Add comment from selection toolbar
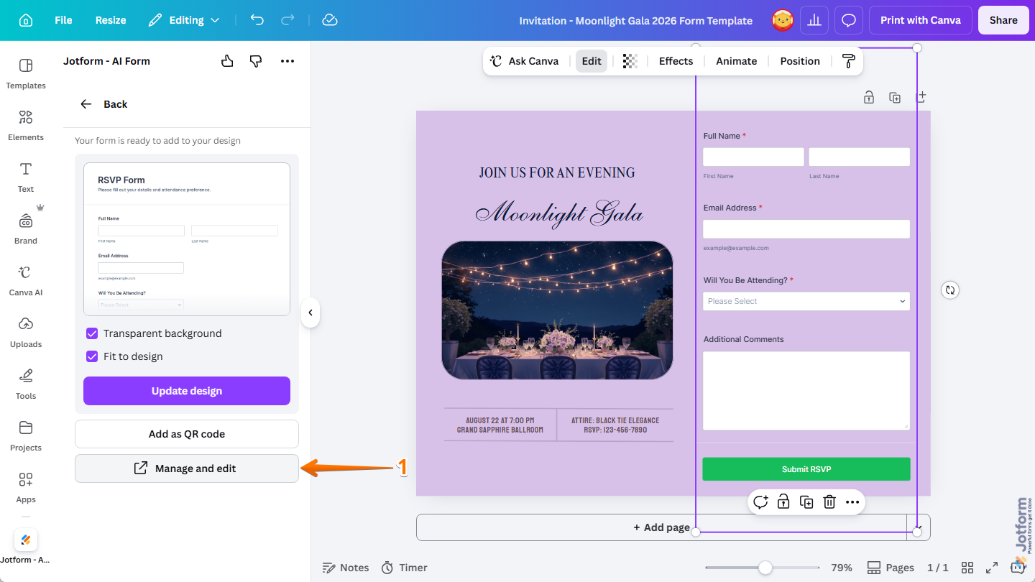This screenshot has height=582, width=1035. click(760, 502)
